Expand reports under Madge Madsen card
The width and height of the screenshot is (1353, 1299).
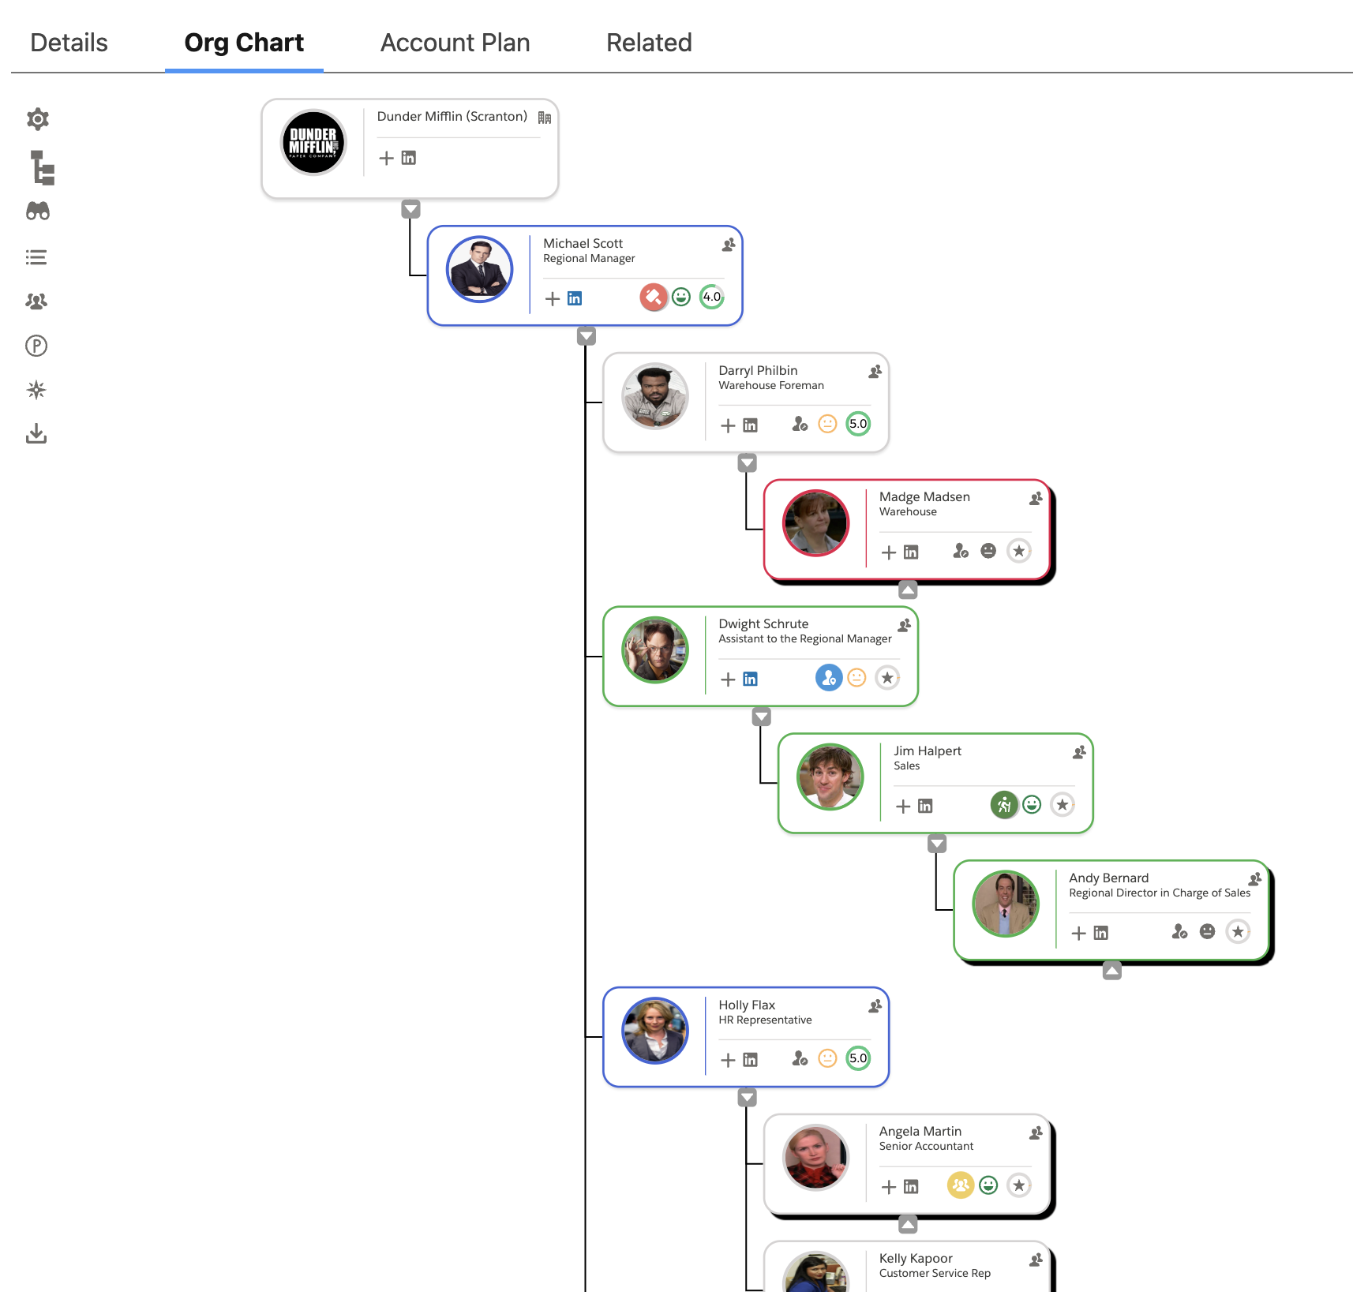pos(908,590)
